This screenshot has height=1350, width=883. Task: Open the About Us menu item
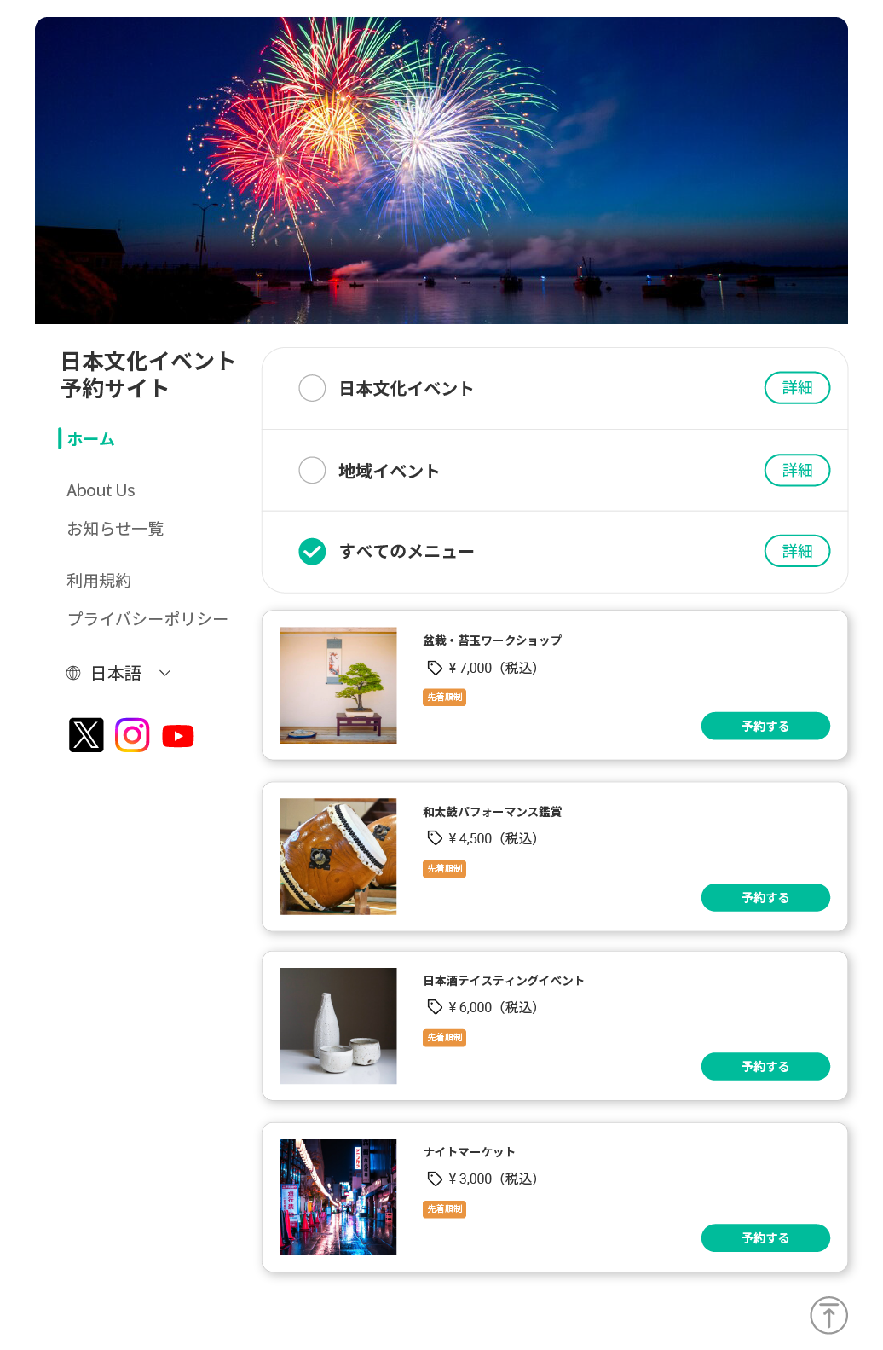(101, 490)
